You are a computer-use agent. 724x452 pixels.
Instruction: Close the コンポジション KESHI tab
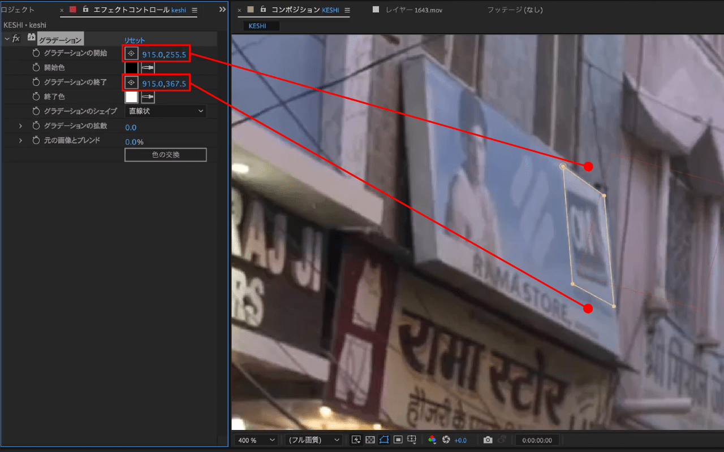click(x=239, y=10)
